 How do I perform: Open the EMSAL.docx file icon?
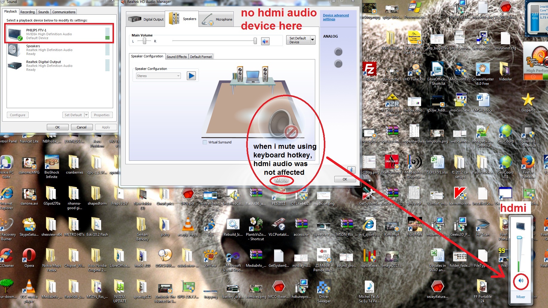pos(483,103)
